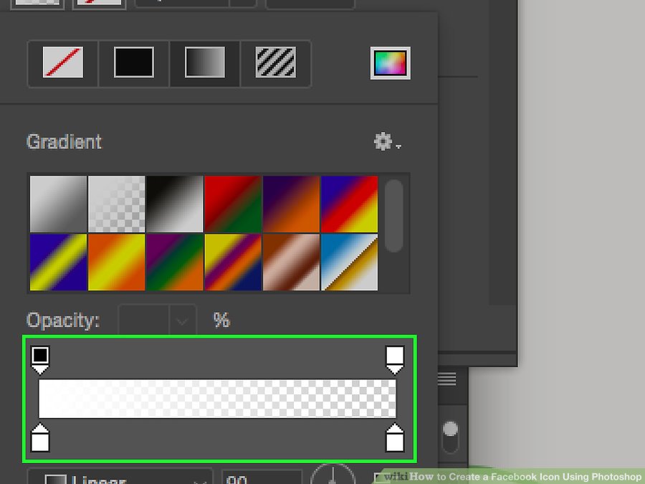The image size is (645, 484).
Task: Select the lower-right white color stop
Action: pos(396,440)
